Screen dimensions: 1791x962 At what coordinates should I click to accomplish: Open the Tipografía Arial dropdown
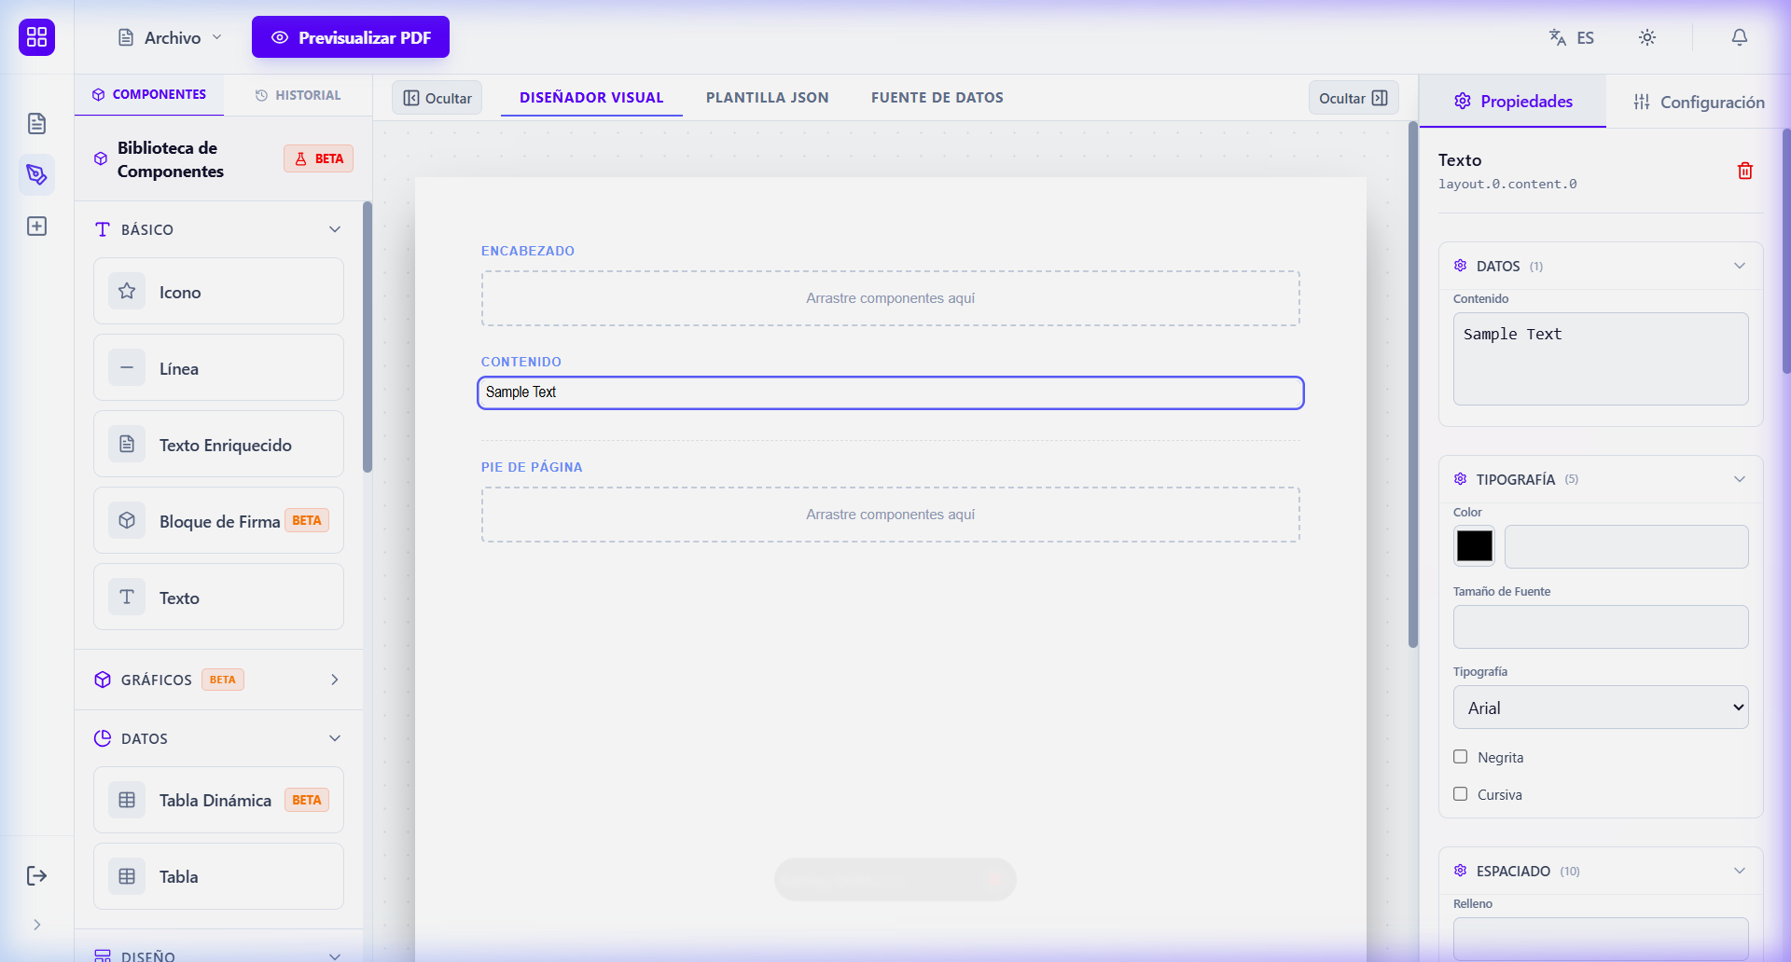point(1601,708)
